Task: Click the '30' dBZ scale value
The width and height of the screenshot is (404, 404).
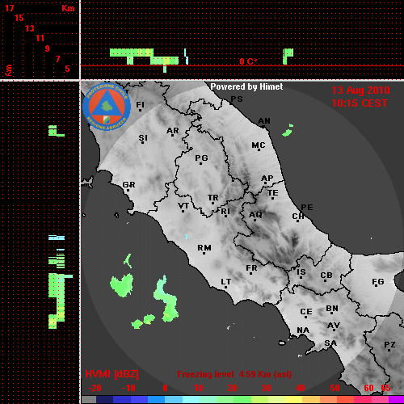Action: tap(266, 388)
